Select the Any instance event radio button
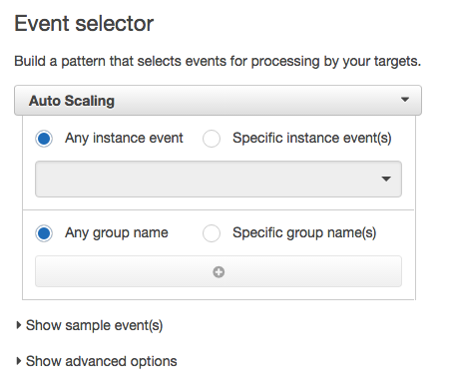Viewport: 450px width, 384px height. [44, 139]
